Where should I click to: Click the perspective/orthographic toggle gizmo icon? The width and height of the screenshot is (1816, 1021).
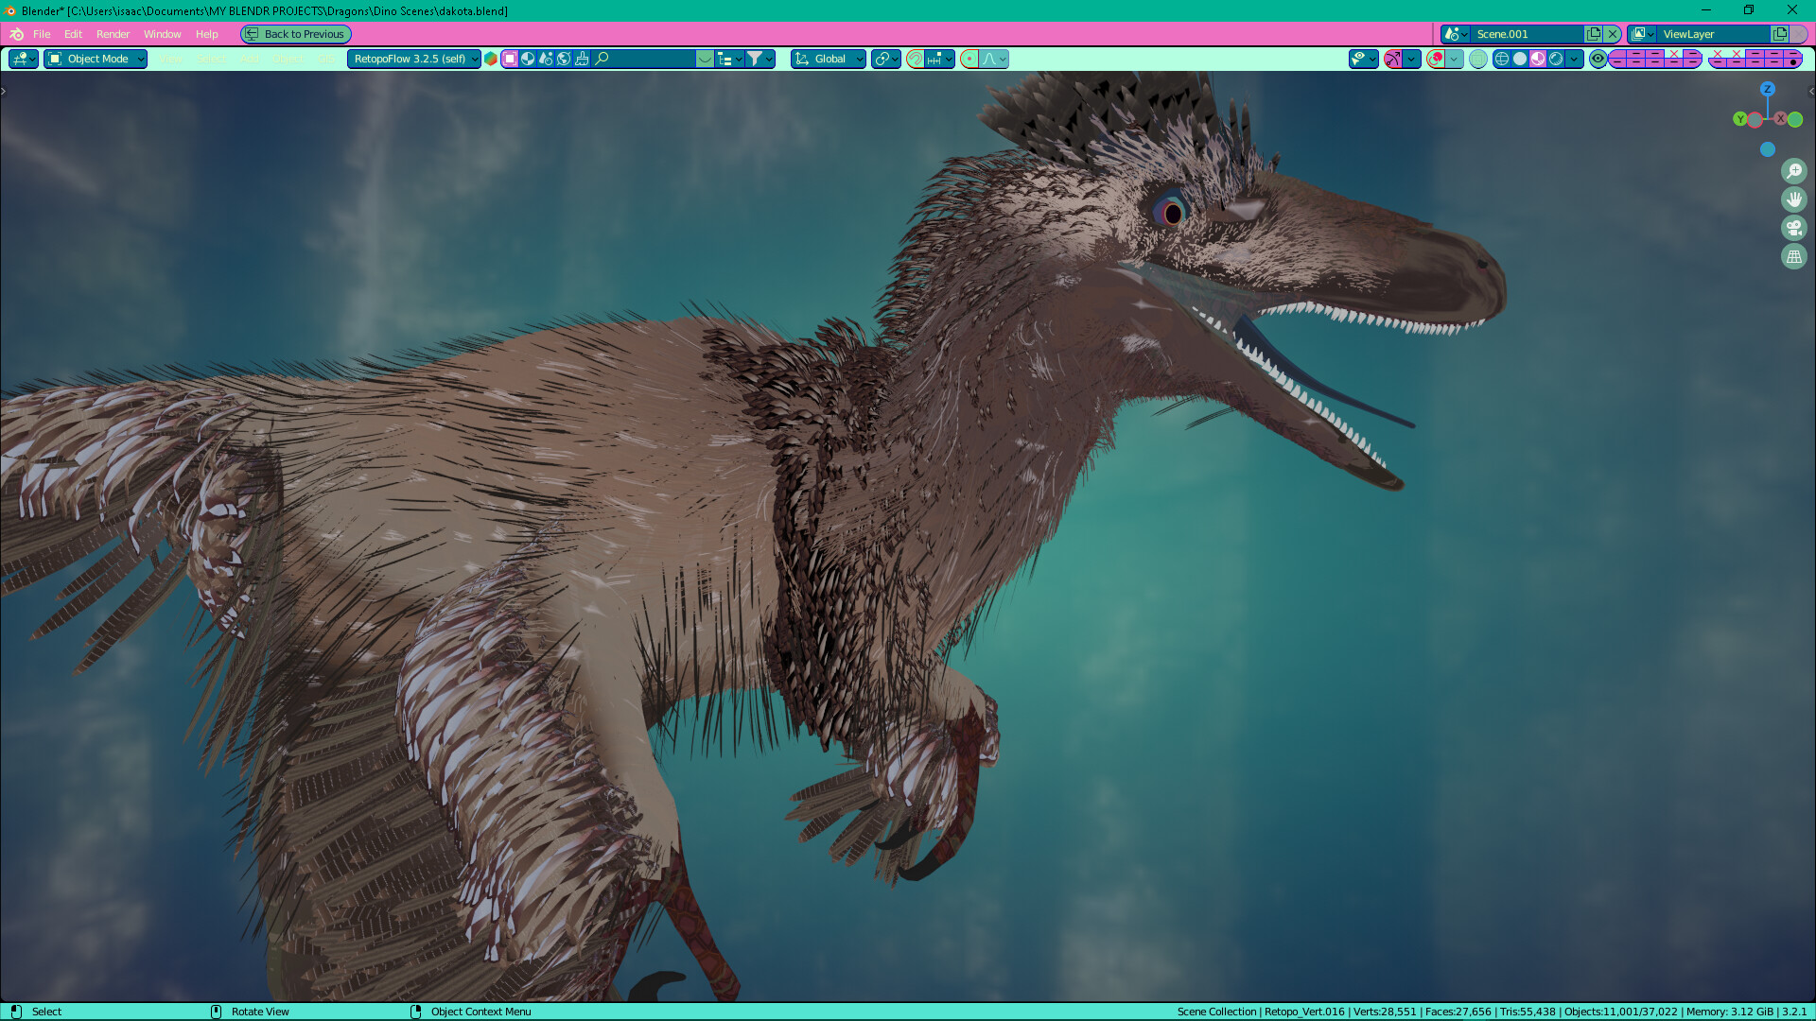1794,256
